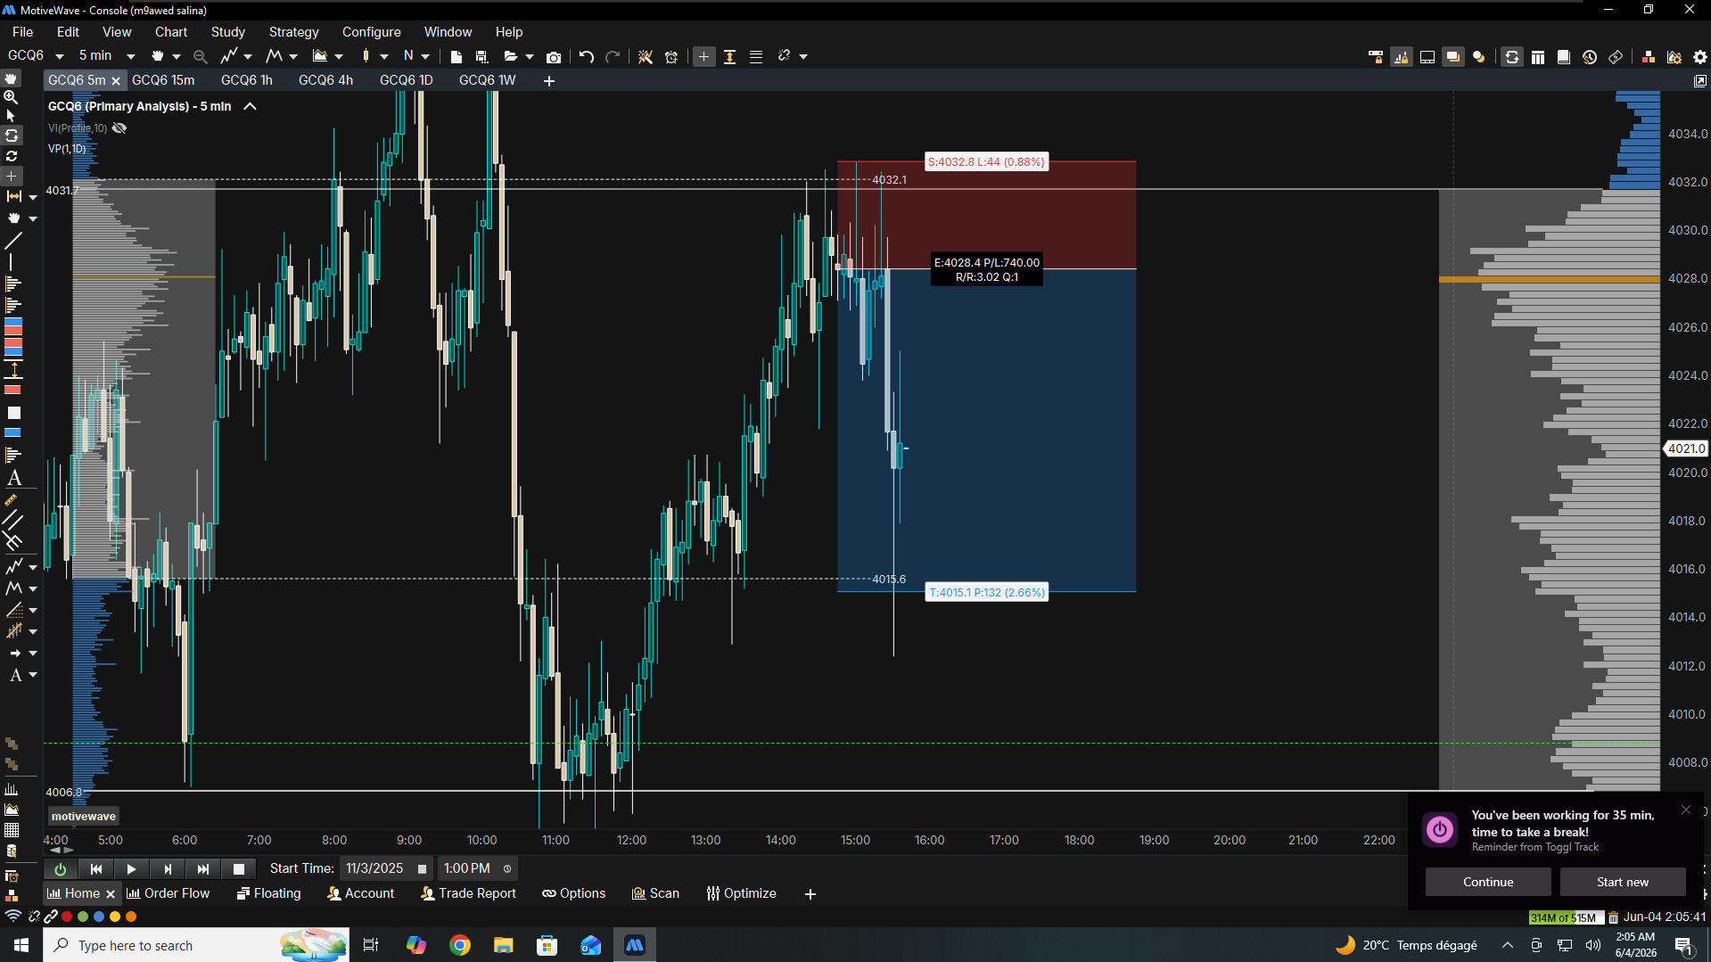The image size is (1711, 962).
Task: Close the GCQ6 5m chart tab
Action: click(x=116, y=81)
